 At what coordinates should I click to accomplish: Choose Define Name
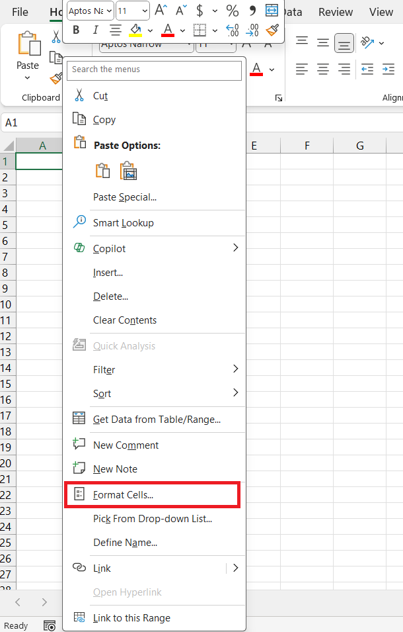click(155, 542)
